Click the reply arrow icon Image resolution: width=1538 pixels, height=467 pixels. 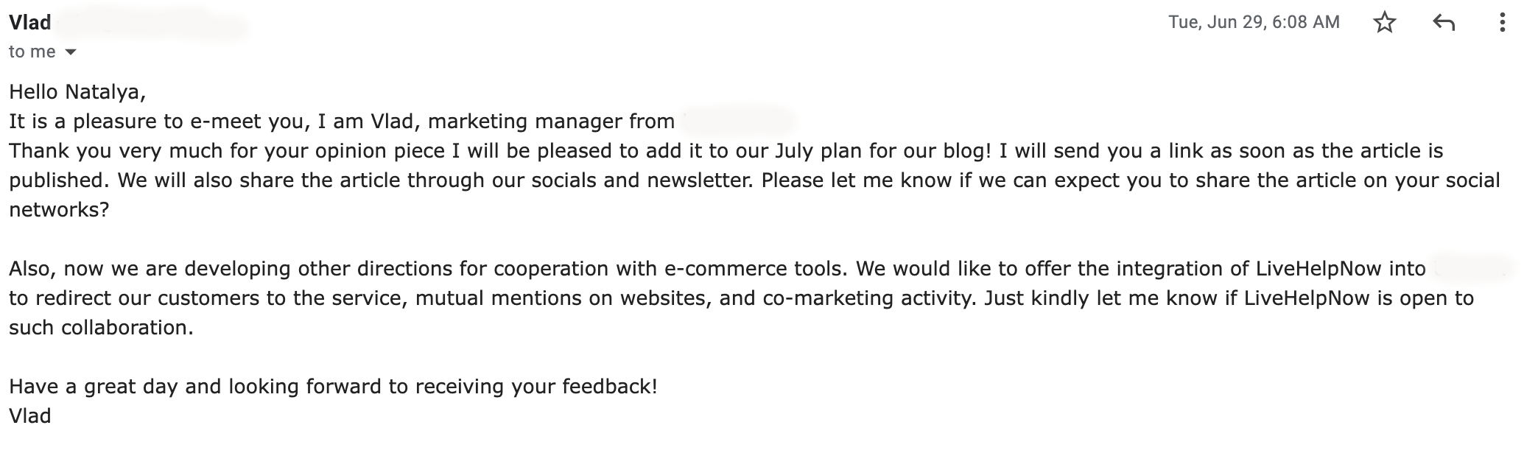pos(1444,23)
